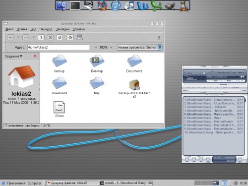The image size is (248, 186).
Task: Select track 2 A Lap Dance in playlist
Action: (x=213, y=103)
